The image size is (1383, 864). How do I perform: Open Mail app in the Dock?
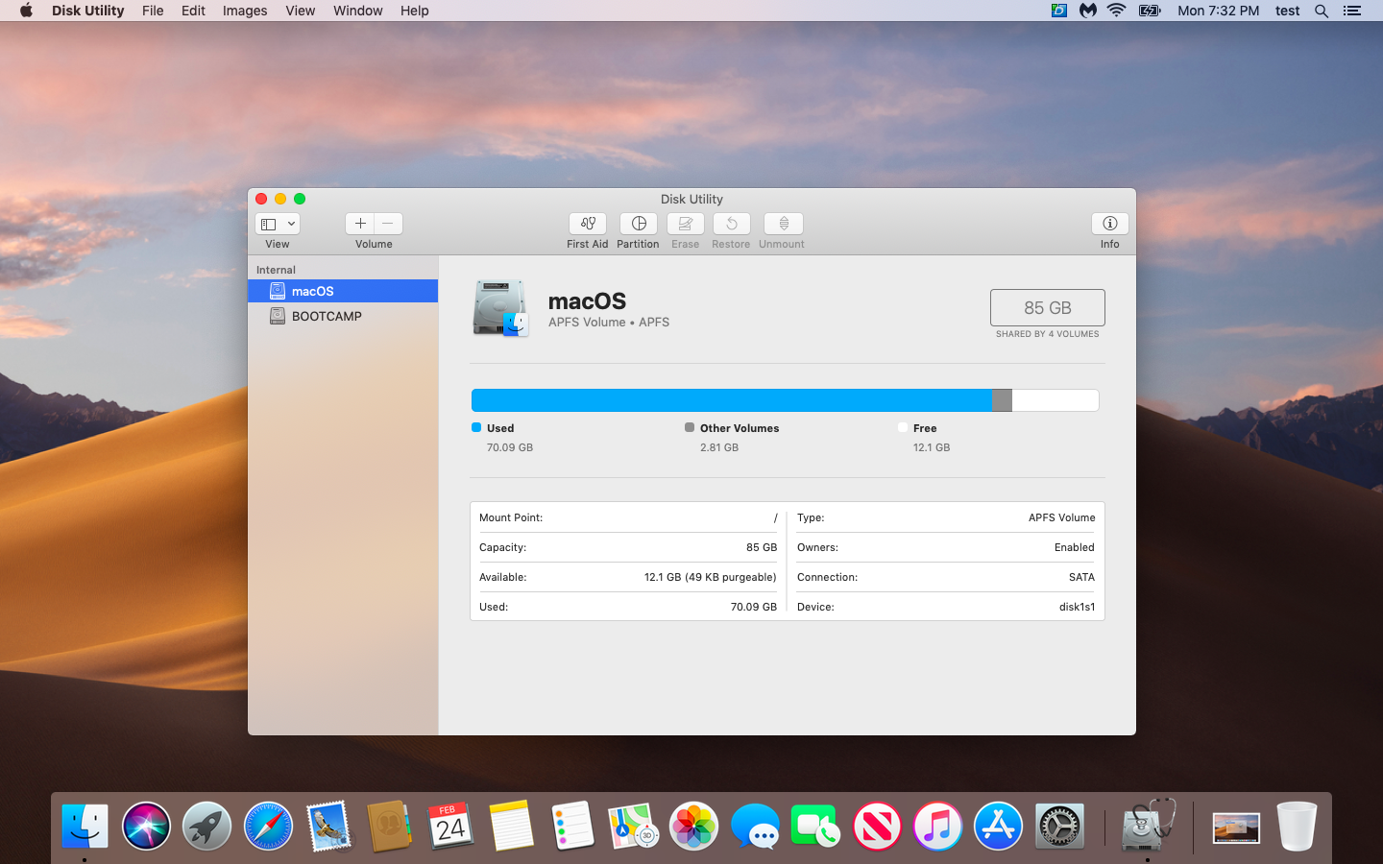(x=328, y=826)
